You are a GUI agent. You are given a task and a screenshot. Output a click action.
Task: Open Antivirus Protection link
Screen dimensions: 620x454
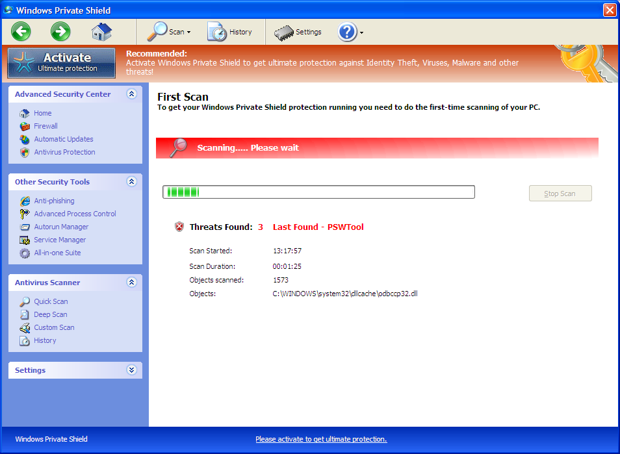(64, 152)
